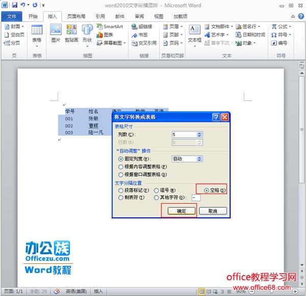
Task: Select Fixed column width (固定列宽) radio
Action: point(120,159)
